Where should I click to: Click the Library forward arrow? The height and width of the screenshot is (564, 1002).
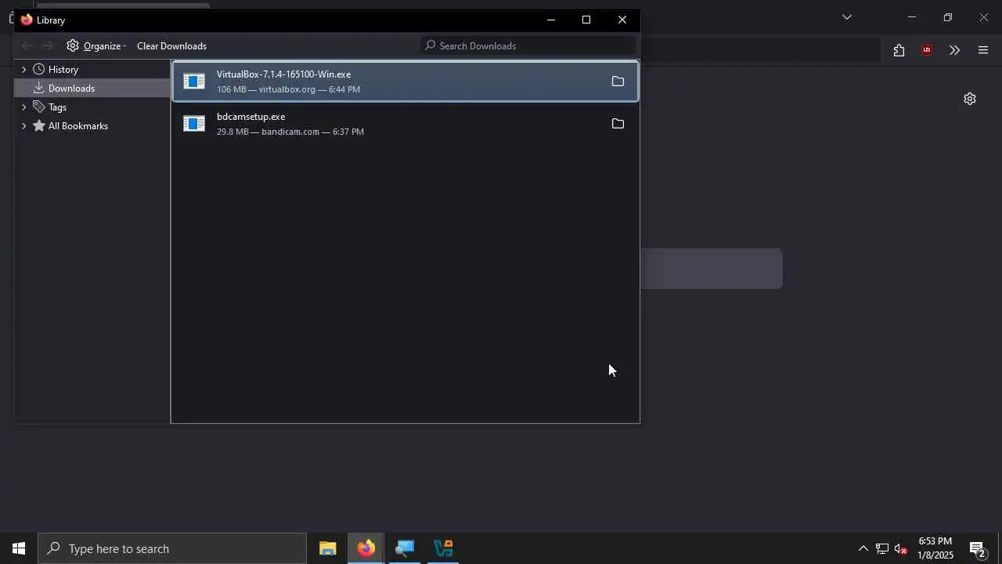[48, 46]
